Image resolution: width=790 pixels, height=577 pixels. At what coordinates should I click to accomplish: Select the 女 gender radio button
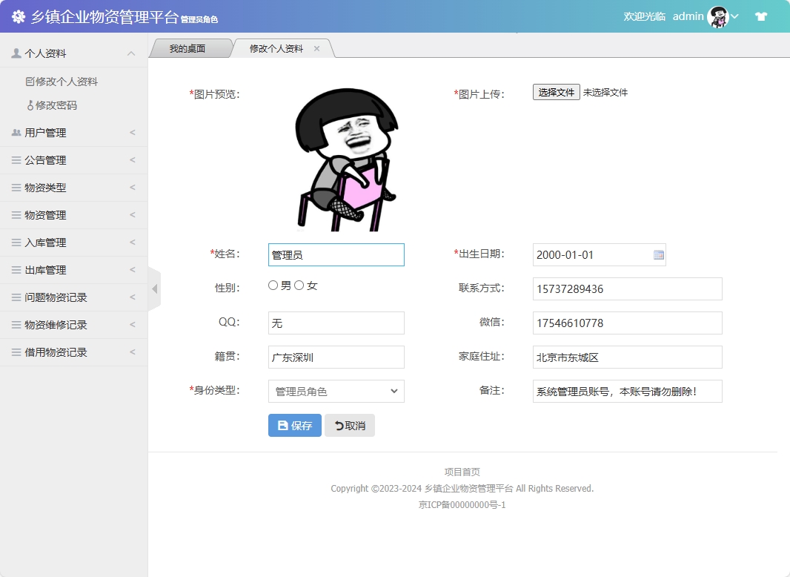click(299, 284)
